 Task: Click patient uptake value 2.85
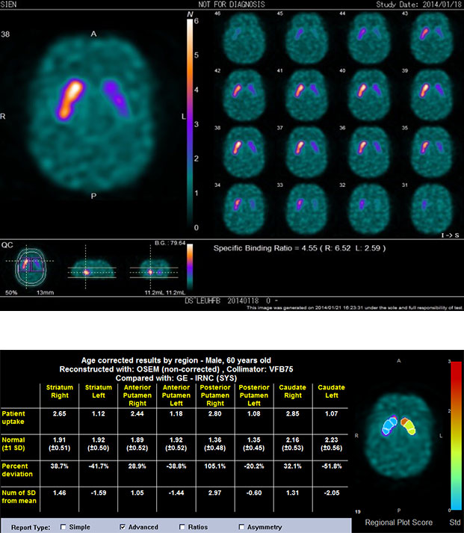pos(292,413)
